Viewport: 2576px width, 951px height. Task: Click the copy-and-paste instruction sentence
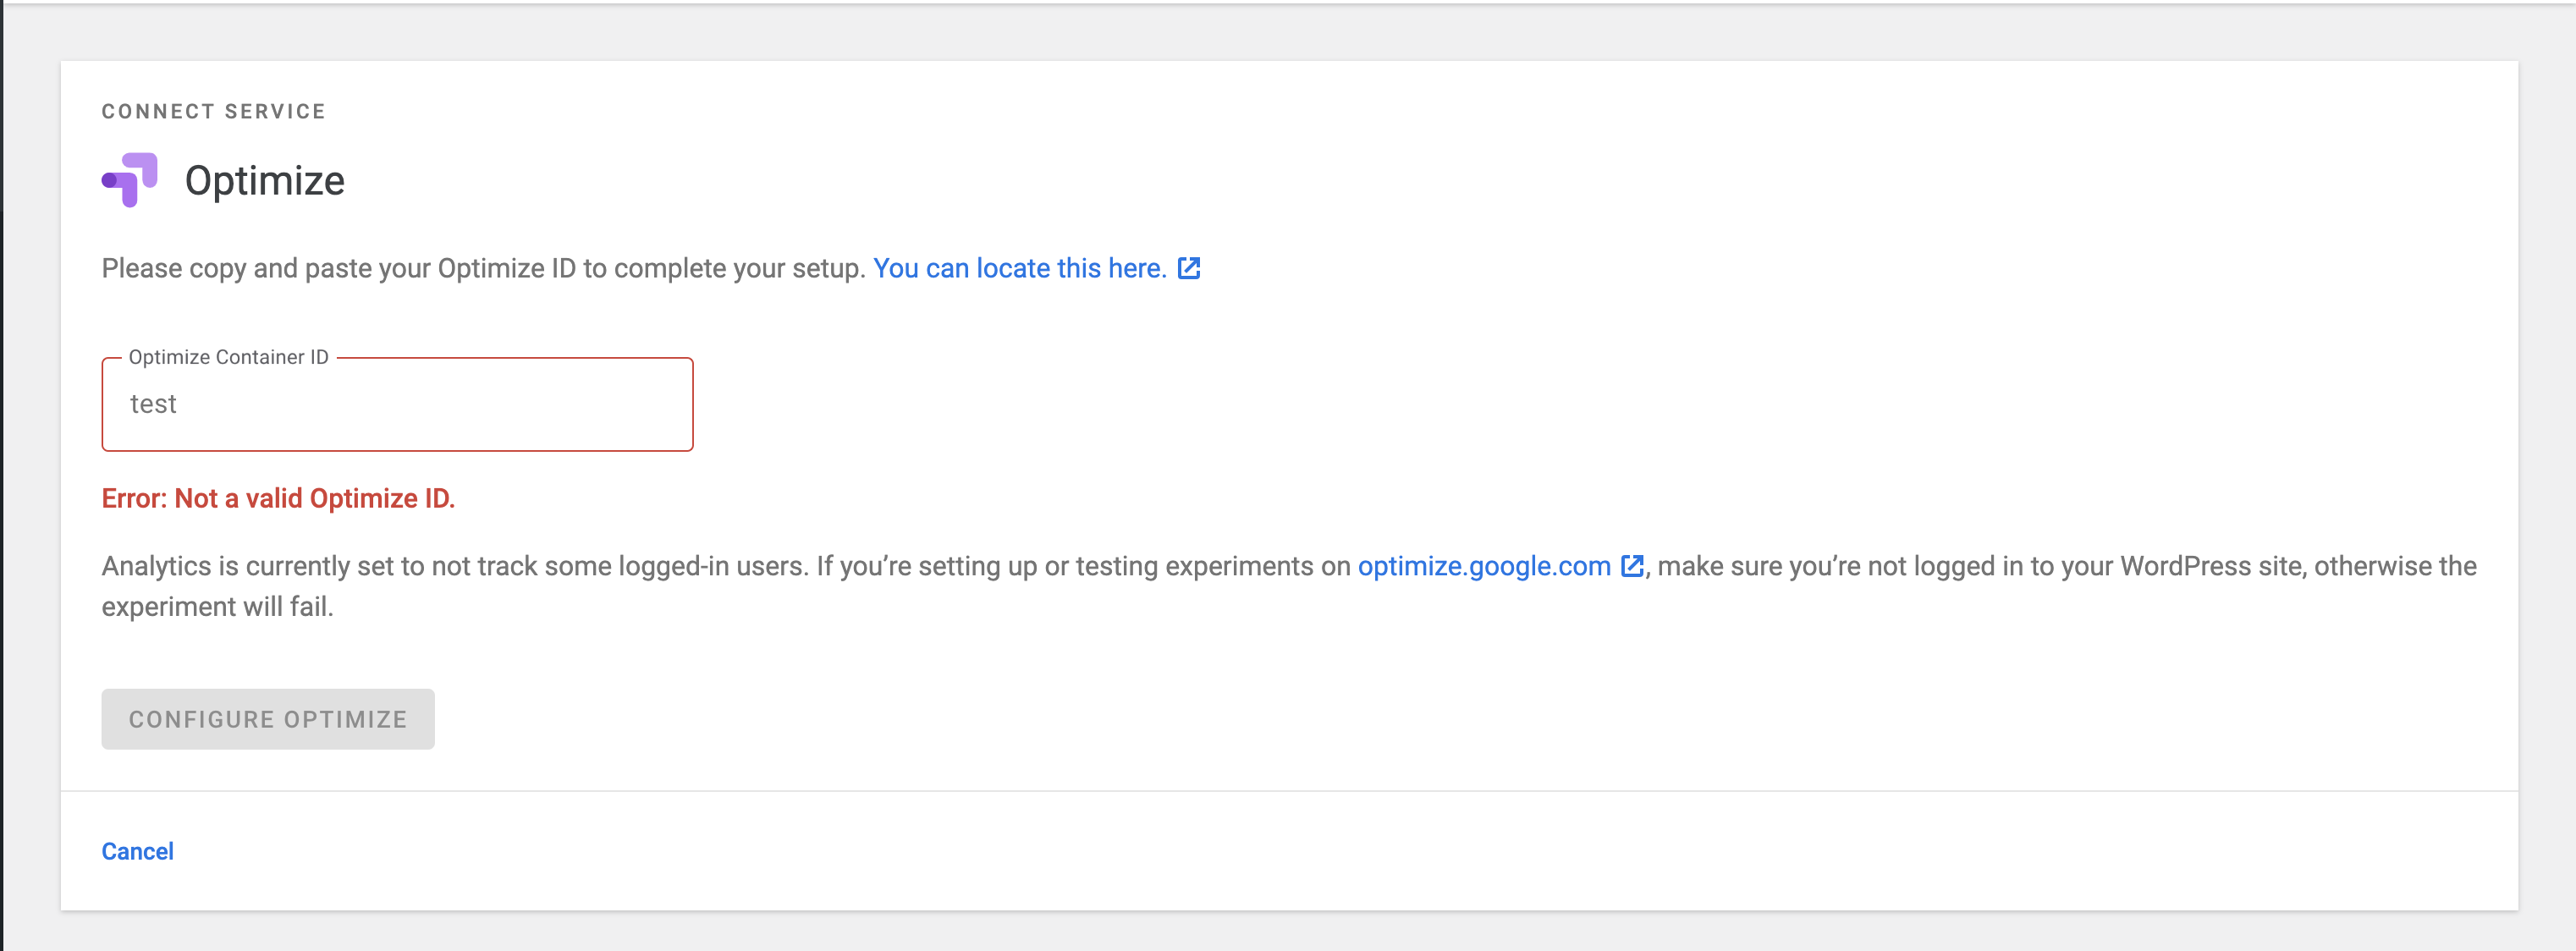480,268
